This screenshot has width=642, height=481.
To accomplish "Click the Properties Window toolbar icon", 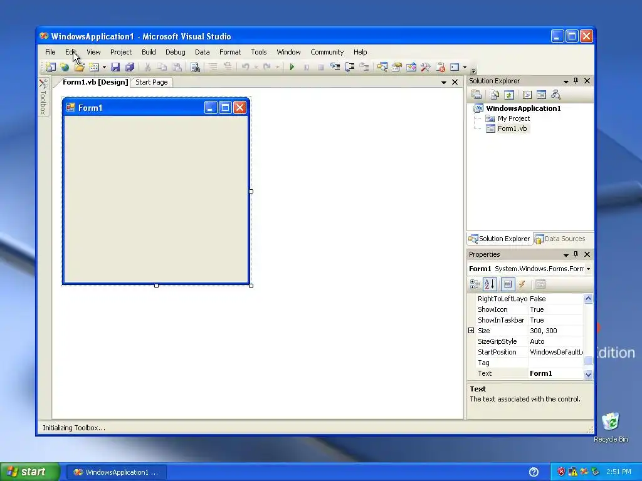I will 396,66.
